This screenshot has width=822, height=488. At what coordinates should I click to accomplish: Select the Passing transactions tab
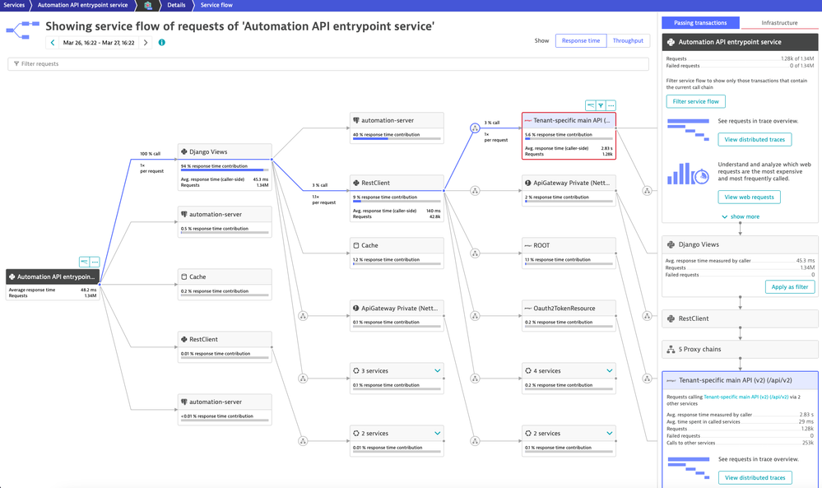(x=700, y=23)
